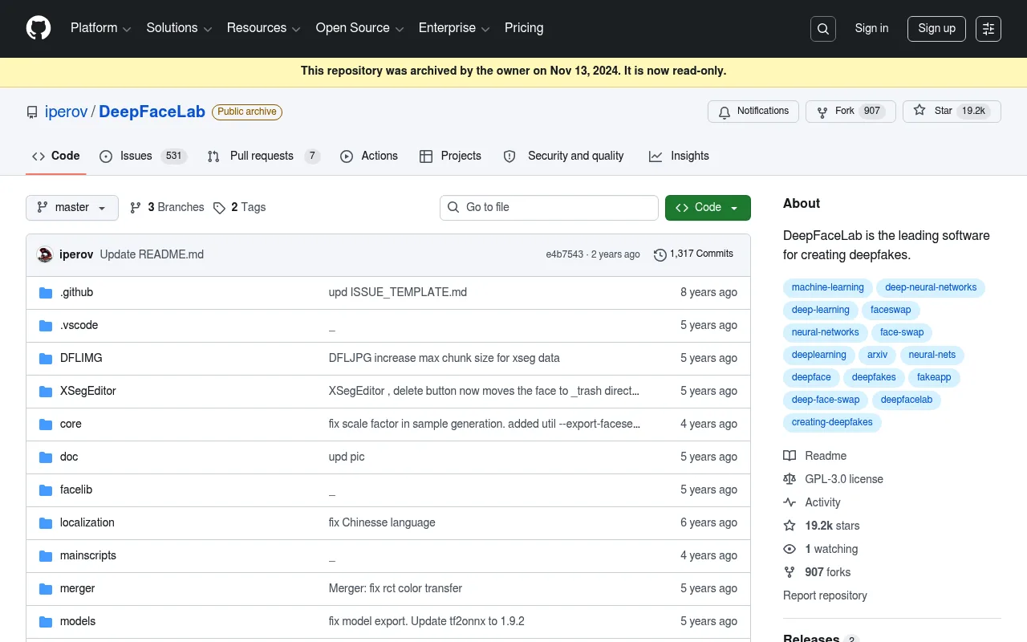Select the creating-deepfakes topic tag
The height and width of the screenshot is (642, 1027).
click(832, 423)
